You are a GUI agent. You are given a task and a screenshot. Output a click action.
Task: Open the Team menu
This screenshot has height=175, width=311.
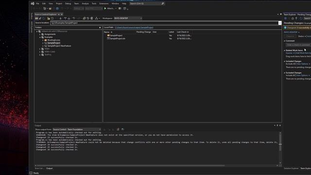click(x=76, y=3)
